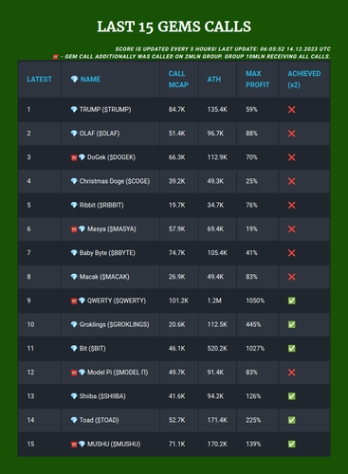This screenshot has height=474, width=348.
Task: Click the red cross in Model Pi row
Action: [291, 373]
